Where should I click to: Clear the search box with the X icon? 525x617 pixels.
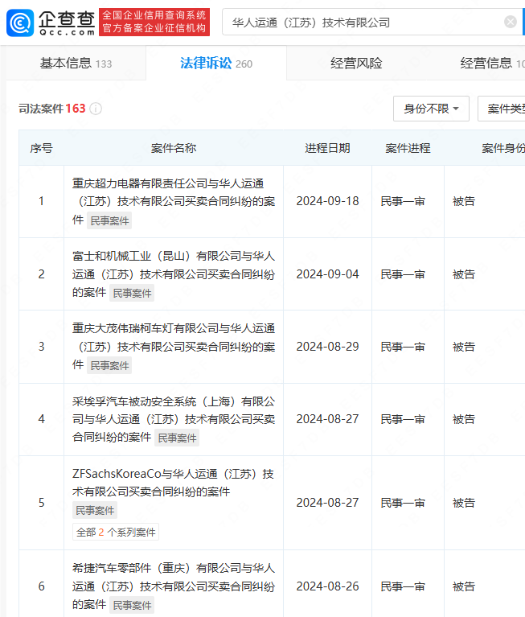click(510, 22)
